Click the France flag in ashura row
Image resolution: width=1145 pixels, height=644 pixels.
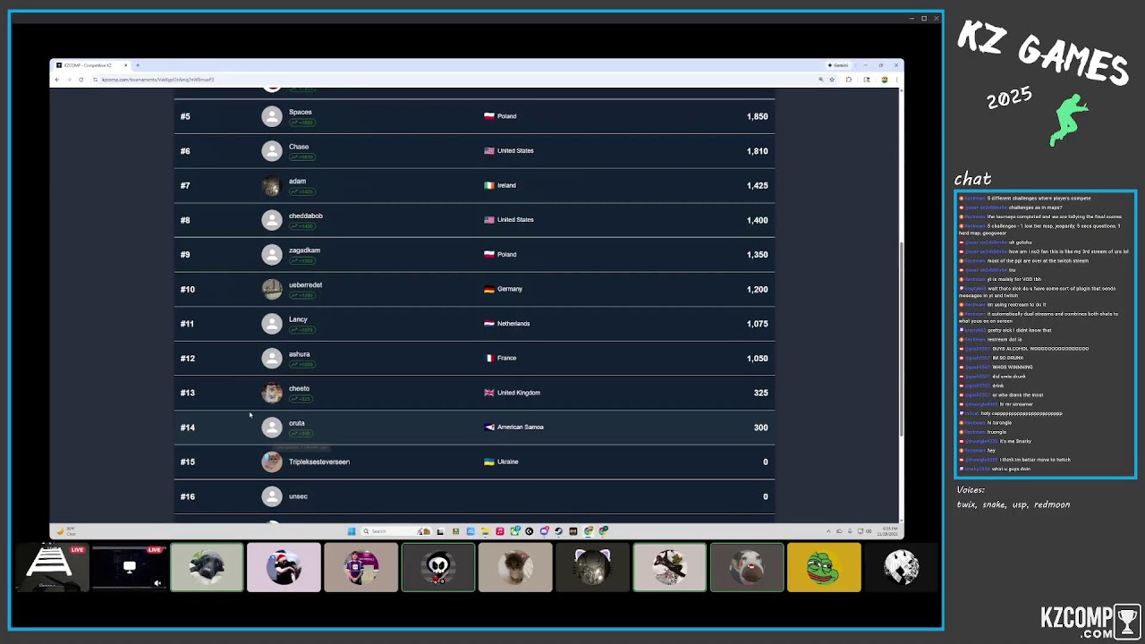tap(489, 358)
